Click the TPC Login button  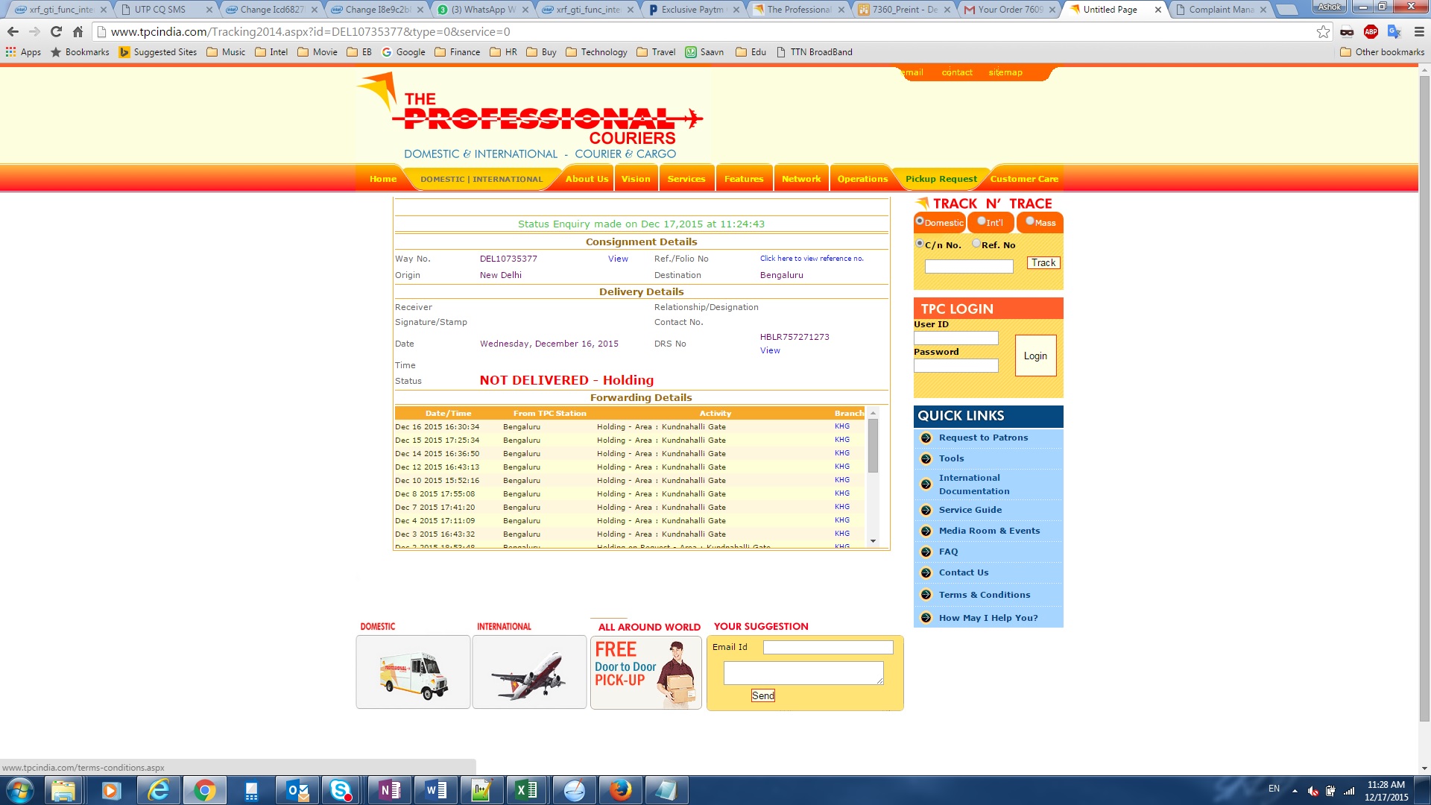(x=1035, y=356)
